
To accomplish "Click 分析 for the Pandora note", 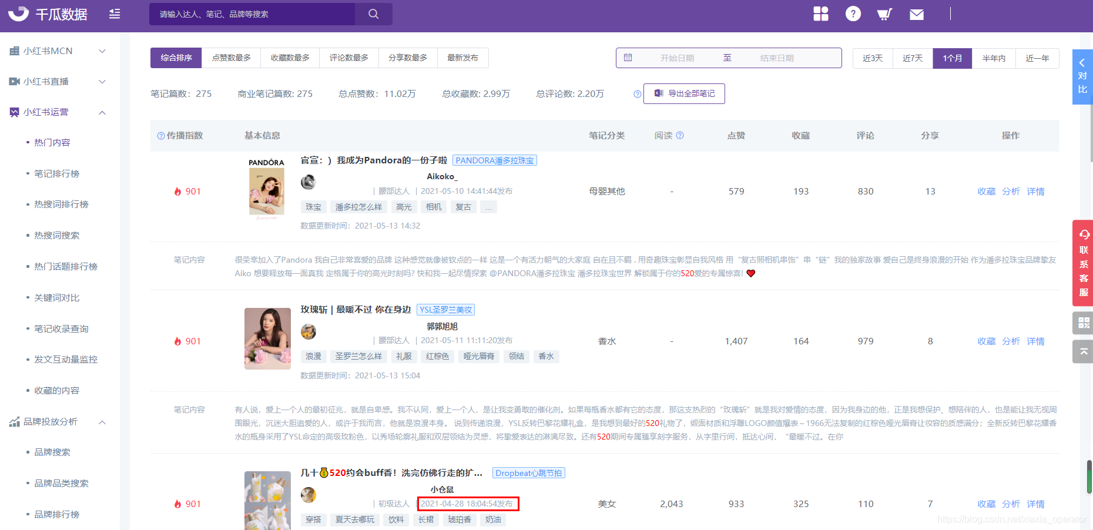I will [x=1011, y=192].
